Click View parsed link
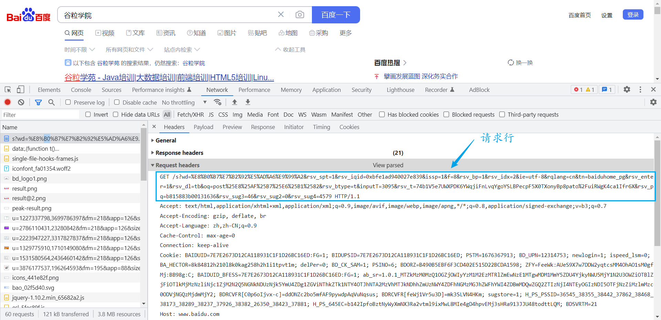 (388, 165)
